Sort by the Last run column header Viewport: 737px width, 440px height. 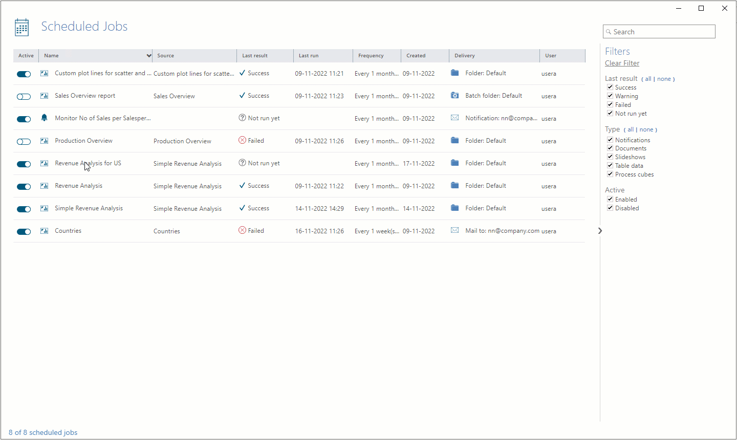(323, 55)
